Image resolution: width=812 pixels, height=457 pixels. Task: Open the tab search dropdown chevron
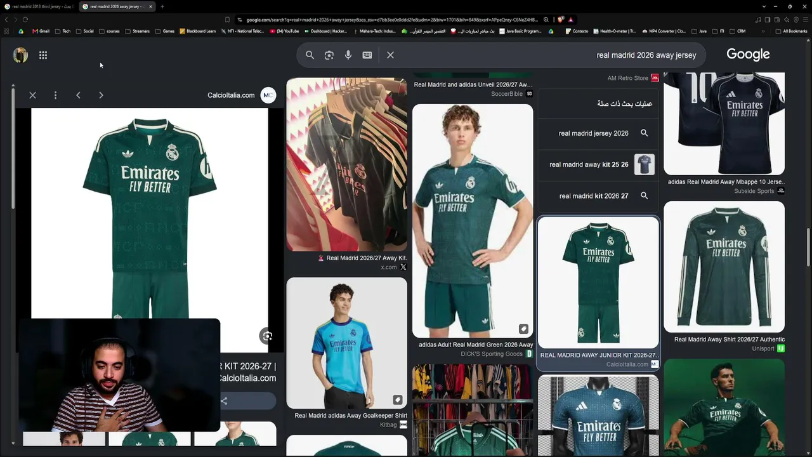click(x=764, y=6)
